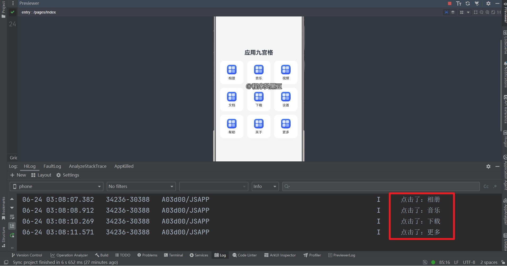The height and width of the screenshot is (266, 507).
Task: Toggle regex search in log filter
Action: click(x=495, y=186)
